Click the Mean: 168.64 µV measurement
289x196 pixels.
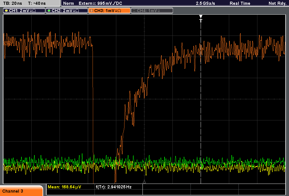(64, 187)
